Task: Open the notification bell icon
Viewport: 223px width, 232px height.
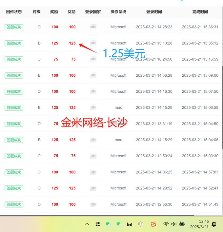Action: (x=214, y=224)
